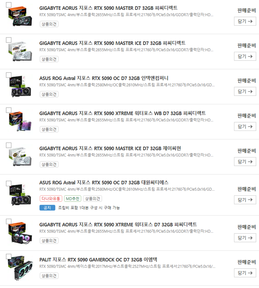Open 상품의견 for ASUS ROG Astral 대원씨티에스
This screenshot has width=259, height=288.
pyautogui.click(x=93, y=199)
